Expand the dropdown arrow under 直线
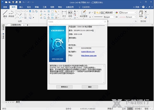This screenshot has height=110, width=154. 5,18
